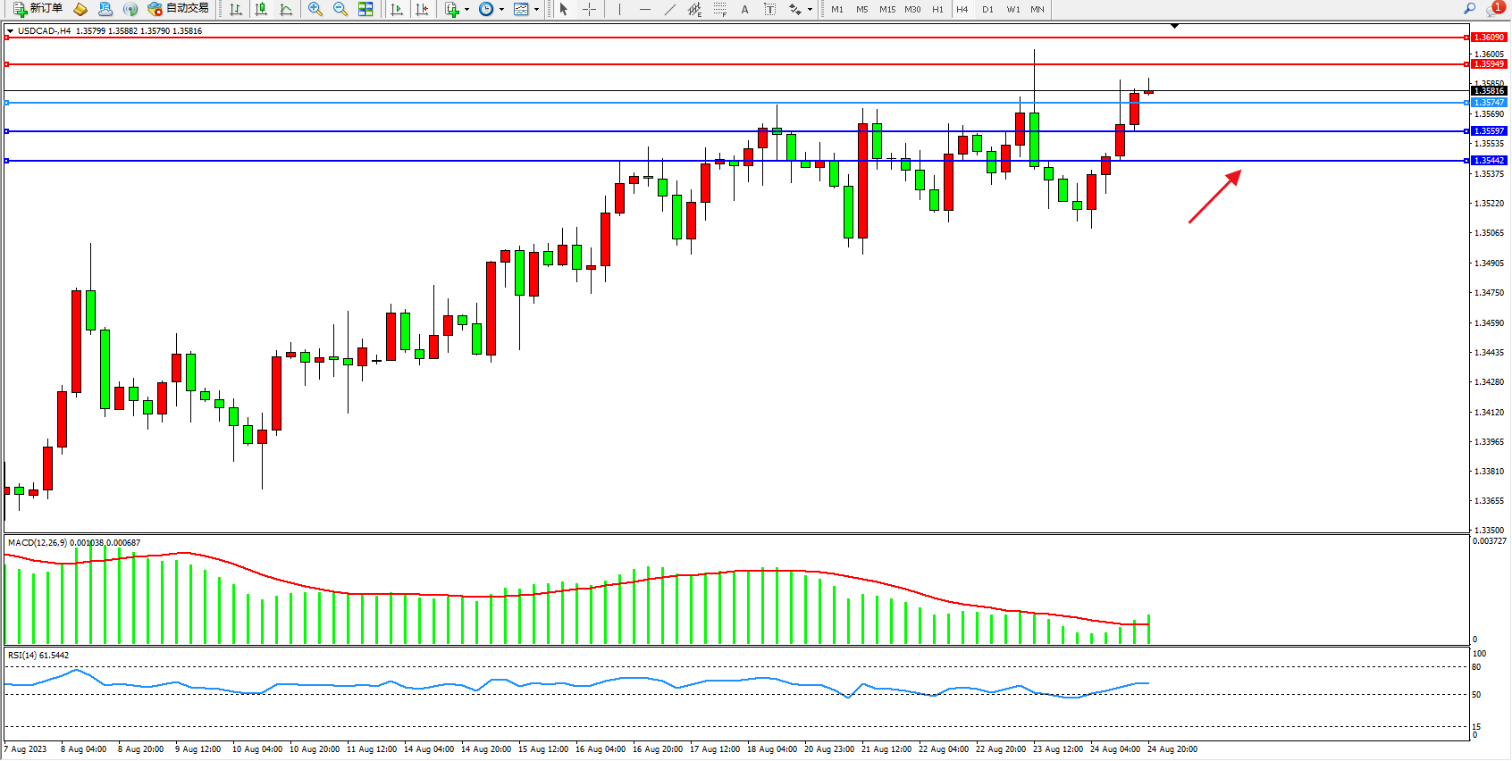This screenshot has height=761, width=1512.
Task: Click the New Order (新订单) button
Action: [38, 9]
